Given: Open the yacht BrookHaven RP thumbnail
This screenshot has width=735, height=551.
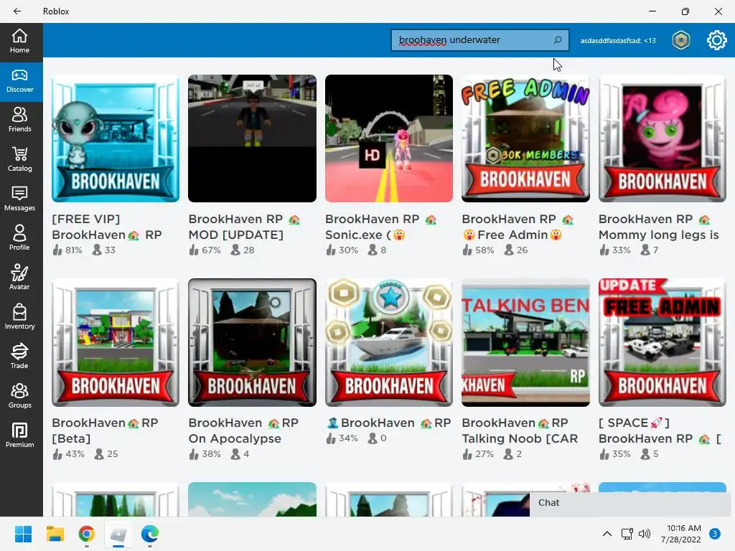Looking at the screenshot, I should point(389,342).
